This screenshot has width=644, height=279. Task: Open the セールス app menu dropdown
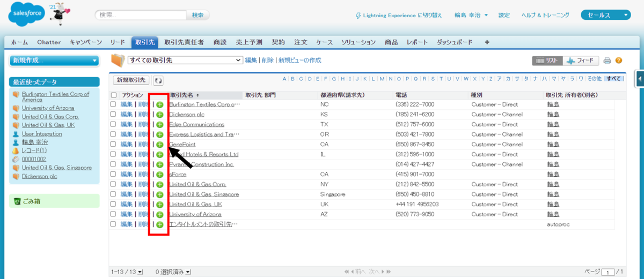[x=606, y=15]
